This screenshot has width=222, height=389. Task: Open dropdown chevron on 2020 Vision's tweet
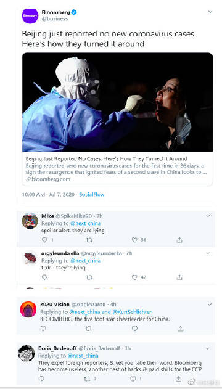point(210,304)
